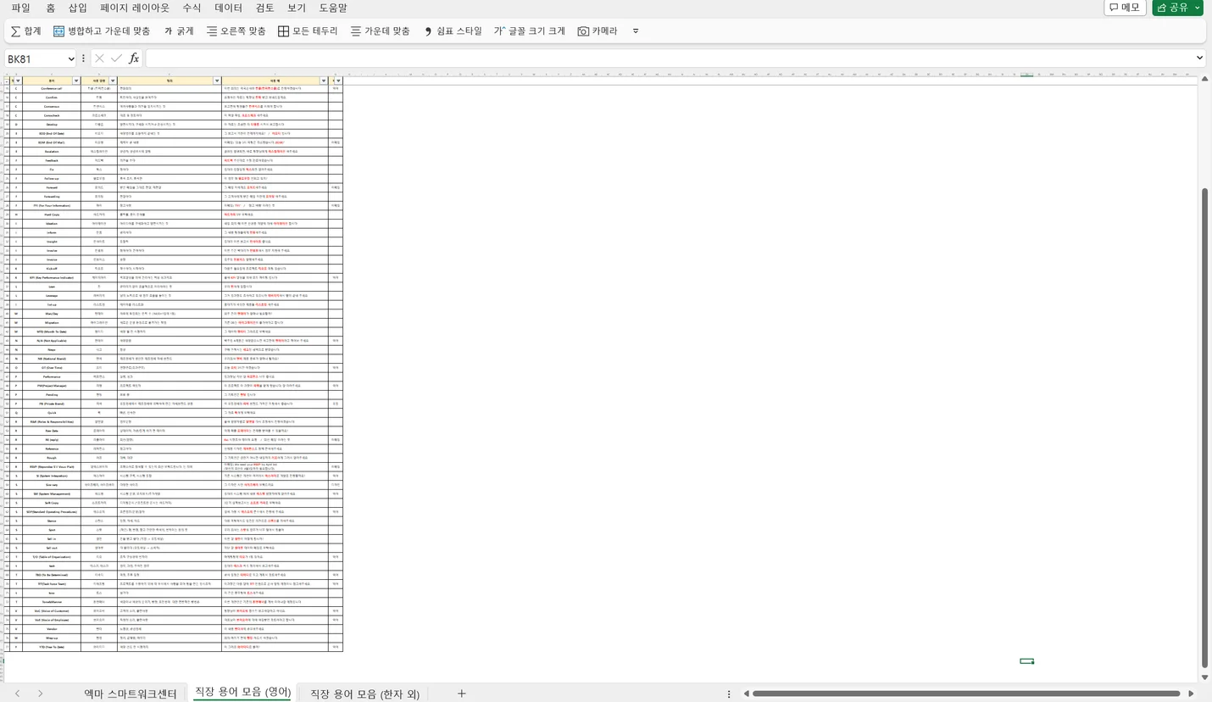The image size is (1212, 702).
Task: Open the 파일 menu
Action: point(20,8)
